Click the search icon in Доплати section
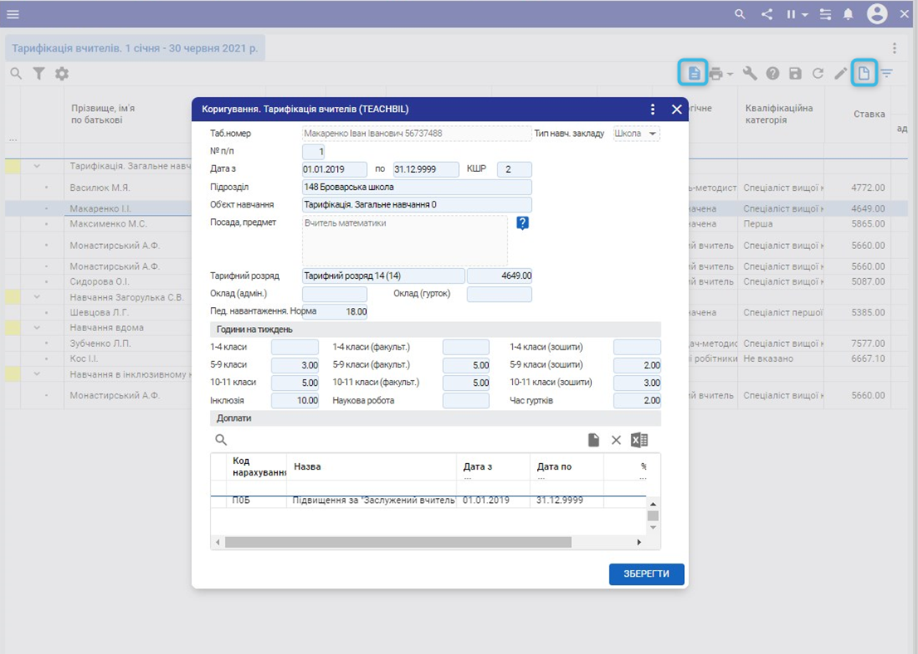The image size is (918, 654). [x=221, y=440]
